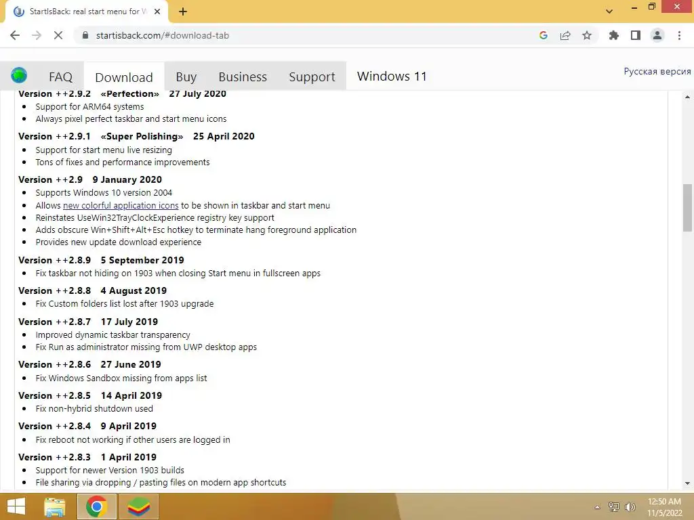The height and width of the screenshot is (520, 694).
Task: Click 'Support for start menu live resizing'
Action: coord(104,150)
